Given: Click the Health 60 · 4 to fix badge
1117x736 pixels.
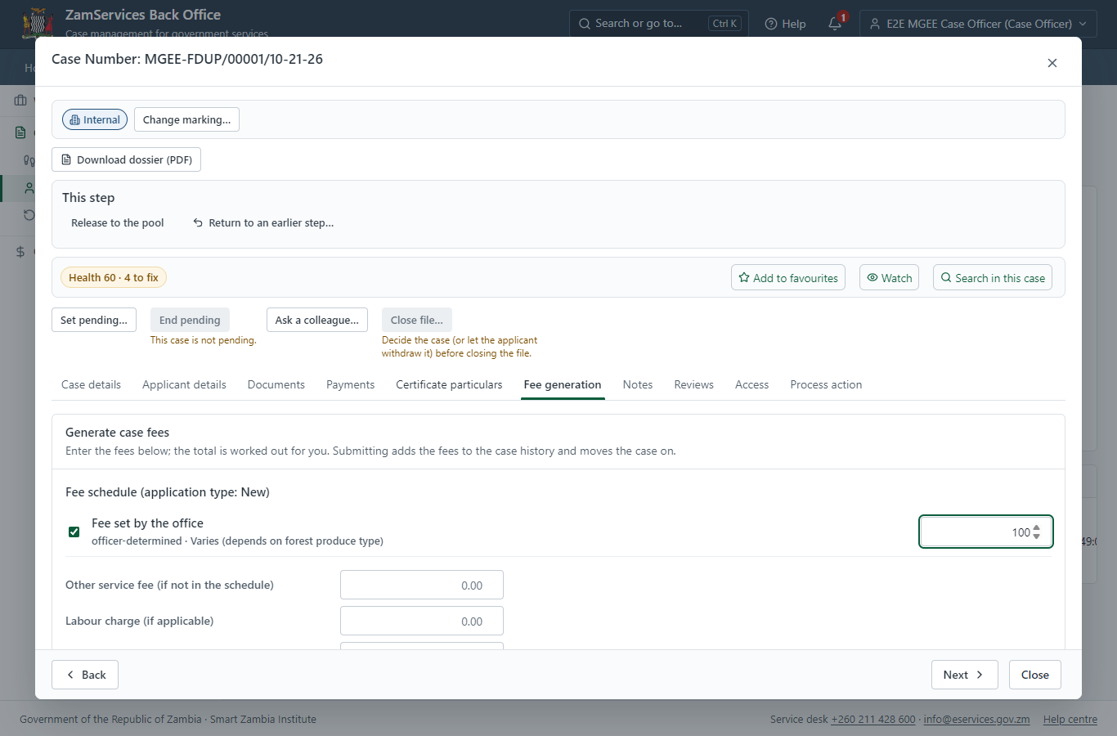Looking at the screenshot, I should (114, 277).
